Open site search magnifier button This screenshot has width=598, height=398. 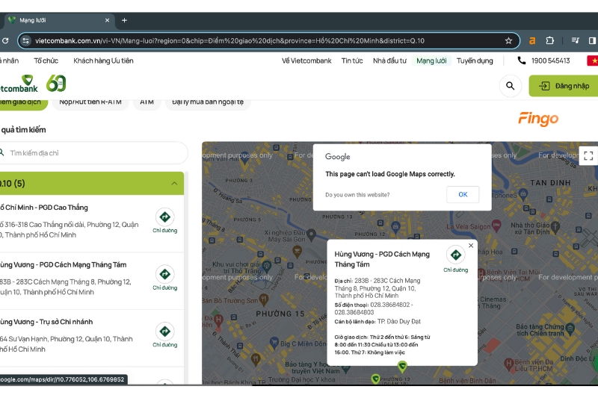[510, 86]
